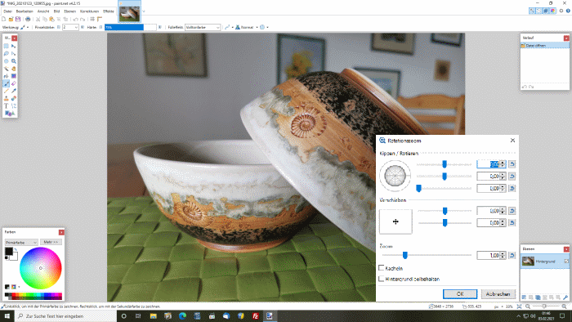Open layer properties wrench icon

565,297
